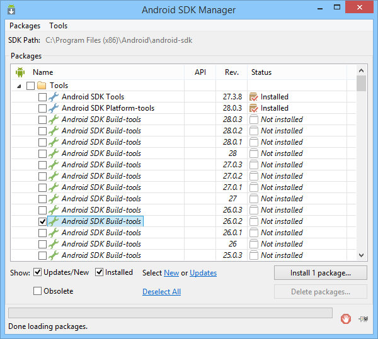The image size is (378, 339).
Task: Select the Android SDK Build-tools 28.0.1 row name
Action: (x=101, y=142)
